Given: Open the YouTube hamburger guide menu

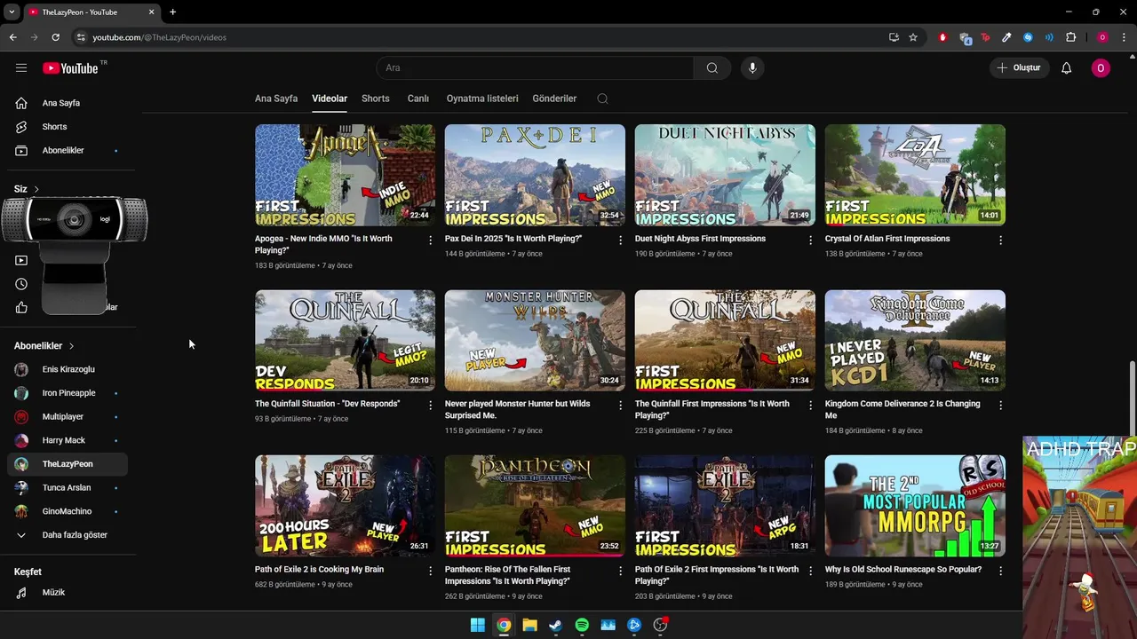Looking at the screenshot, I should (x=21, y=68).
